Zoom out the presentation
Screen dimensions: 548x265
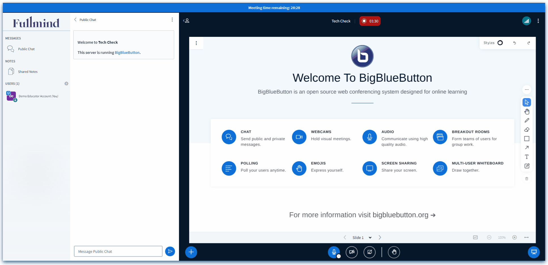[489, 238]
